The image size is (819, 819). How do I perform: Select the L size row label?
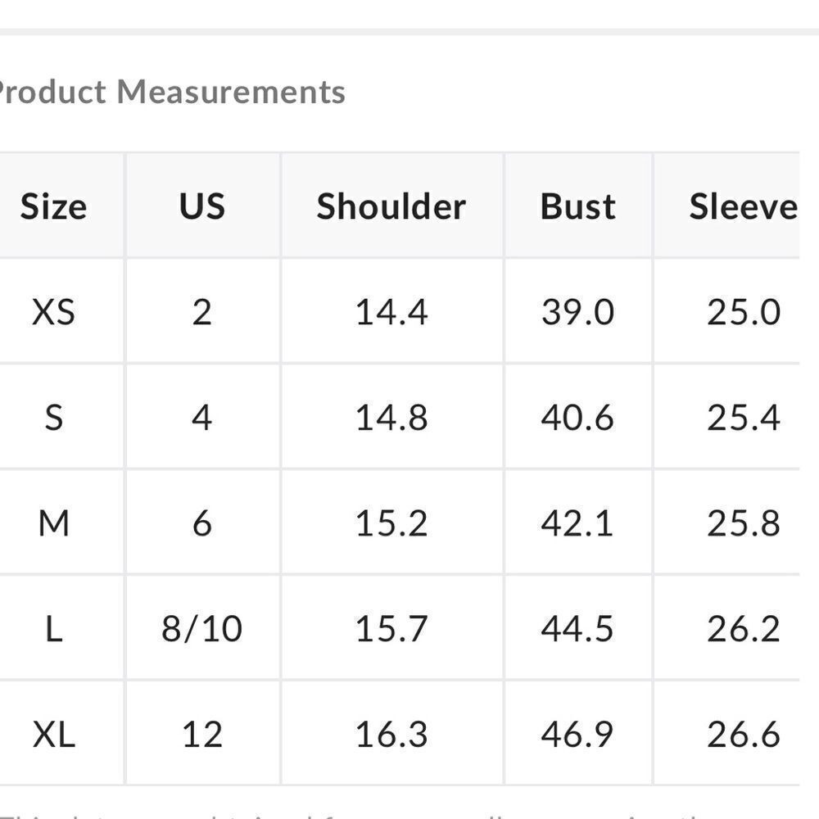[54, 629]
